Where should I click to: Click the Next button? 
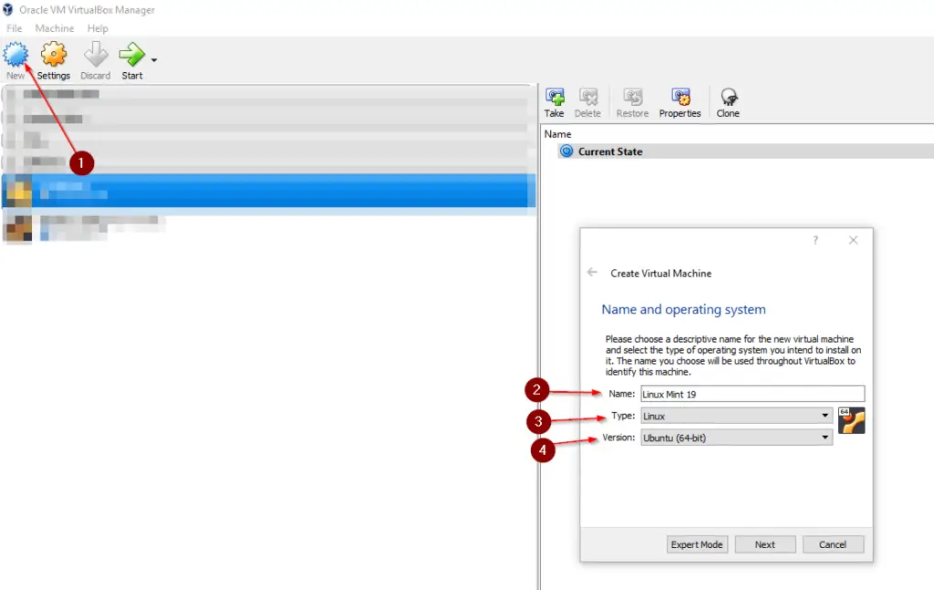[765, 544]
